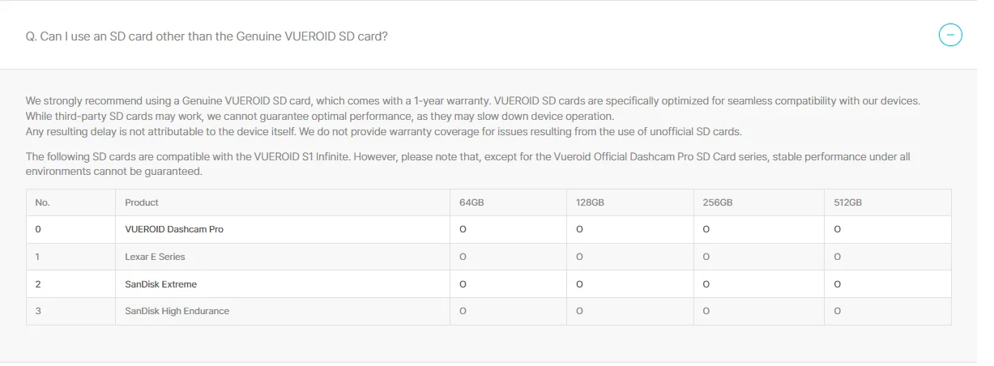This screenshot has height=366, width=994.
Task: Click the 64GB column header
Action: click(508, 202)
